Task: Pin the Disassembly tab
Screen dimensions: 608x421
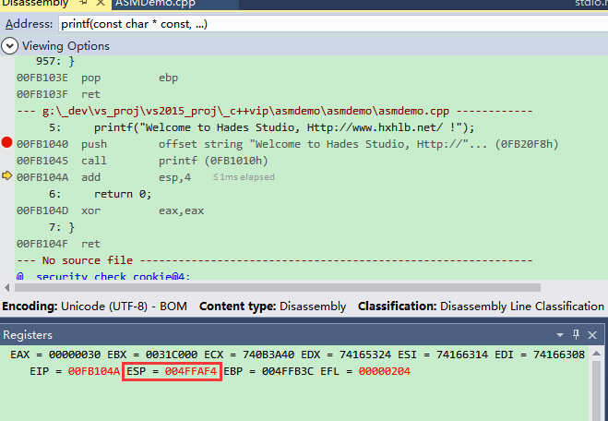Action: pyautogui.click(x=81, y=4)
